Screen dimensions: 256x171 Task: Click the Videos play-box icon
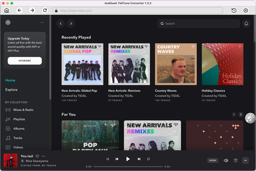(x=8, y=147)
